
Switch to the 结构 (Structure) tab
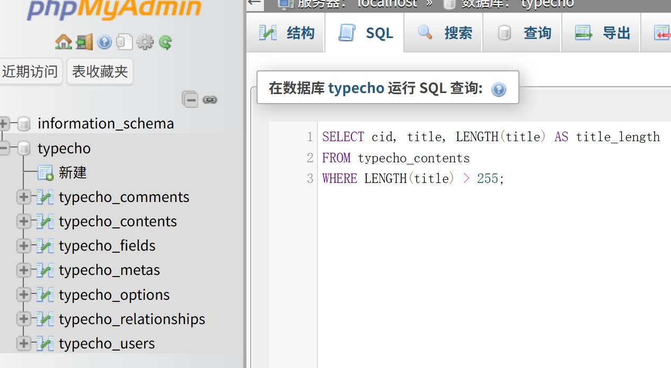coord(287,33)
